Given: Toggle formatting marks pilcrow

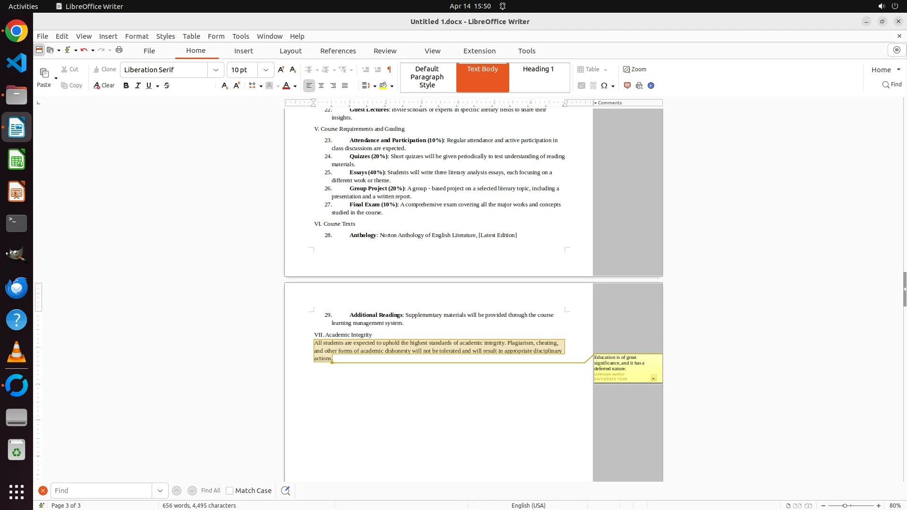Looking at the screenshot, I should [389, 69].
